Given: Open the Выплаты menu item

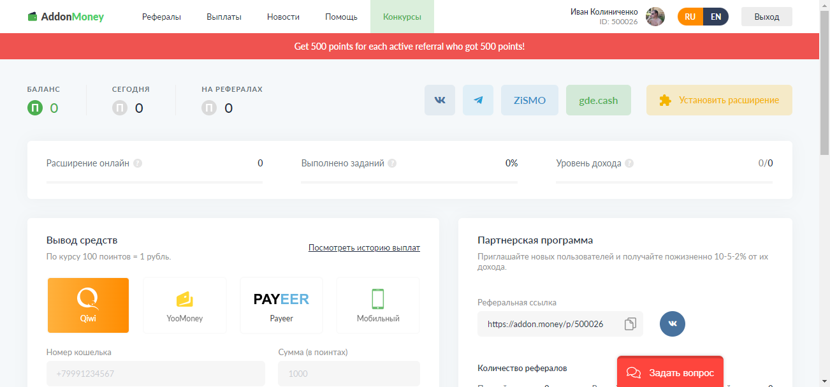Looking at the screenshot, I should pos(224,17).
